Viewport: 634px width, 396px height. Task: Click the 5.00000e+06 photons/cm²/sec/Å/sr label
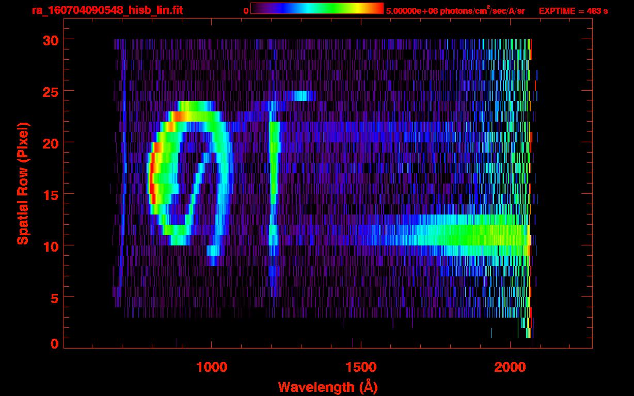455,10
